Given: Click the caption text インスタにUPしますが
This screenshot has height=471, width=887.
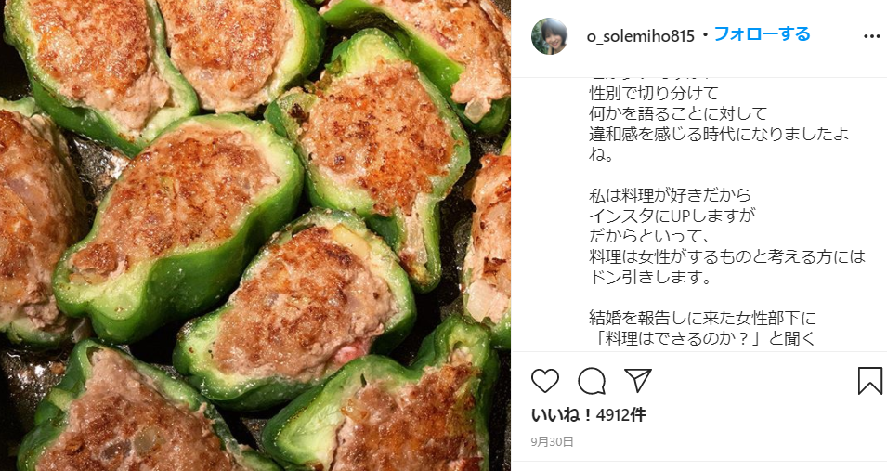Looking at the screenshot, I should tap(672, 216).
